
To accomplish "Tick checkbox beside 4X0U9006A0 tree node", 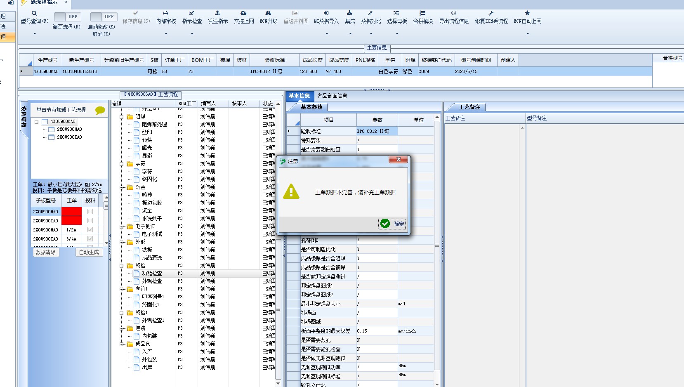I will tap(45, 122).
